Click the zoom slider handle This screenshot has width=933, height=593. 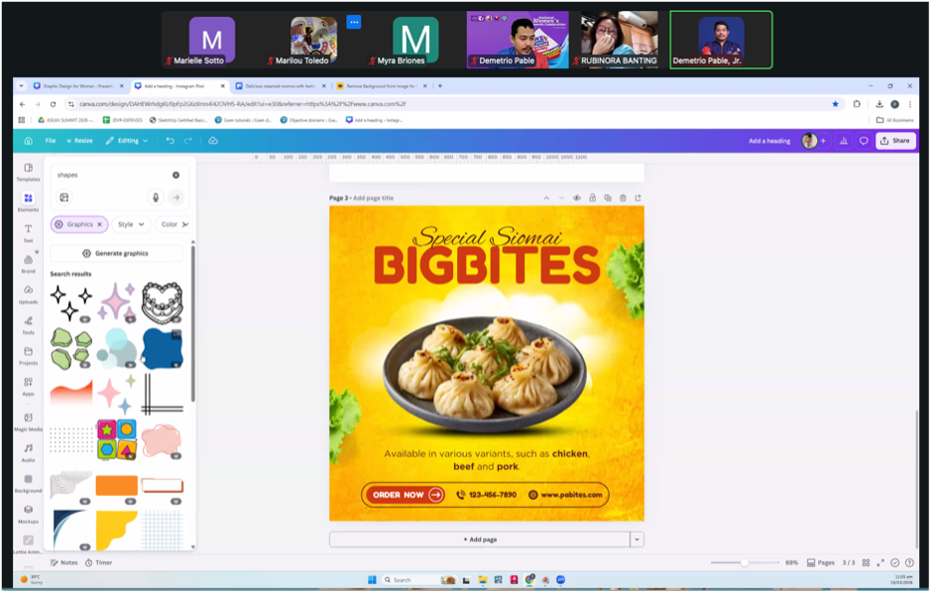coord(745,562)
